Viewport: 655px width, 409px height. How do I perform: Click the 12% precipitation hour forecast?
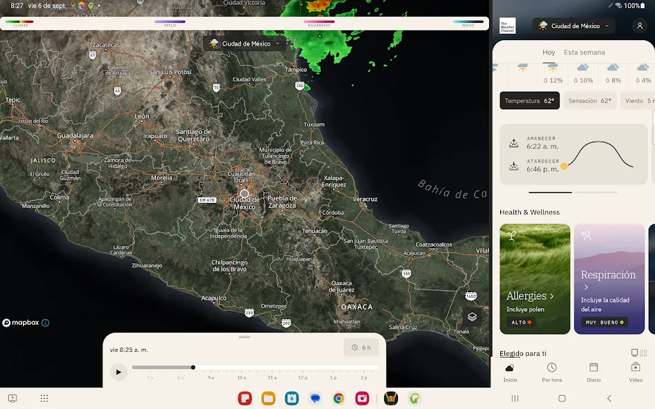coord(553,73)
